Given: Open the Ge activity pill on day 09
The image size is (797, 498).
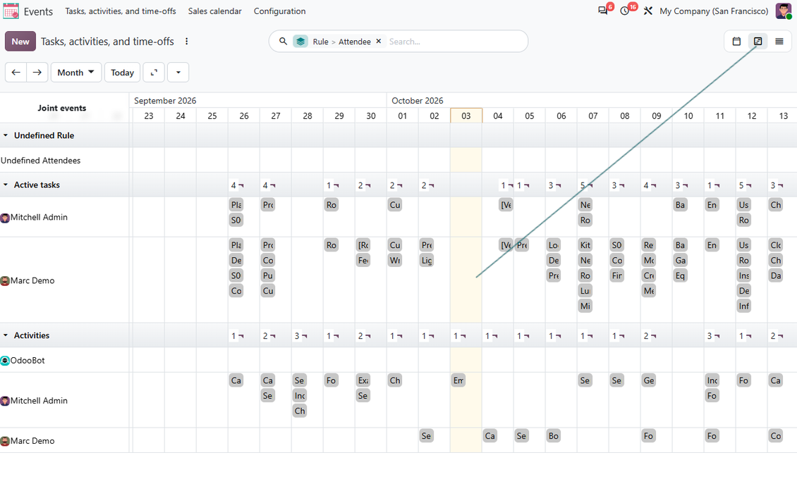Looking at the screenshot, I should [x=649, y=380].
